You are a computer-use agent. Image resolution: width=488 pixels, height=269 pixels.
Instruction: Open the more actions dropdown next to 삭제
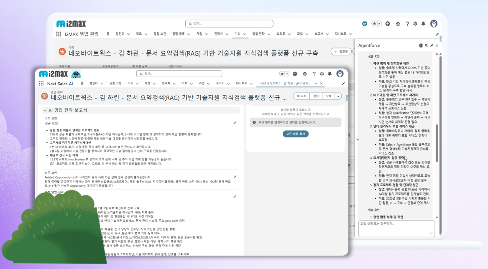click(x=338, y=96)
